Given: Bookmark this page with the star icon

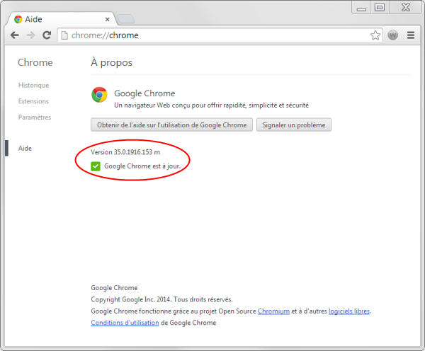Looking at the screenshot, I should pyautogui.click(x=375, y=35).
